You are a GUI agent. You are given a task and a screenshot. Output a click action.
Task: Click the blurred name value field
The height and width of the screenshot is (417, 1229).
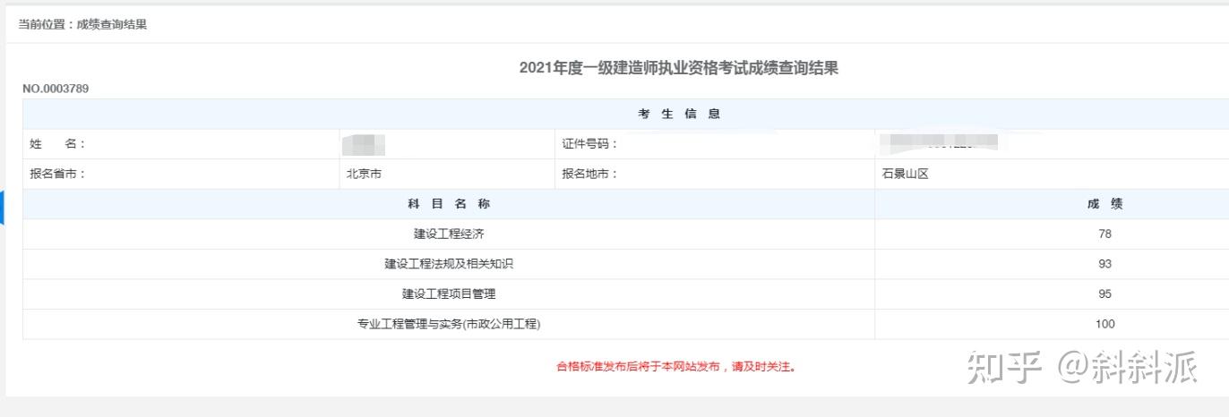[x=363, y=143]
